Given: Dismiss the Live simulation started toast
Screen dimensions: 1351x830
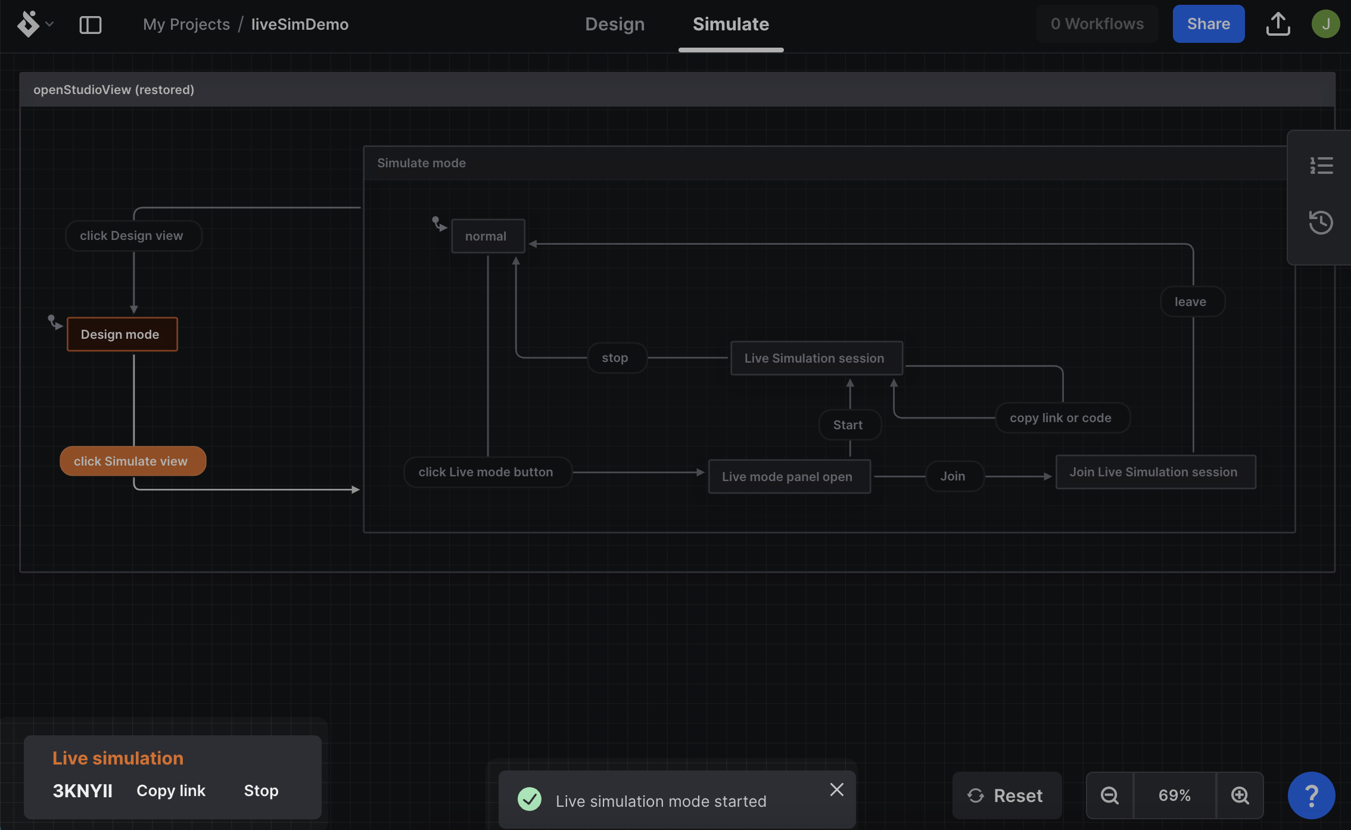Looking at the screenshot, I should (836, 790).
